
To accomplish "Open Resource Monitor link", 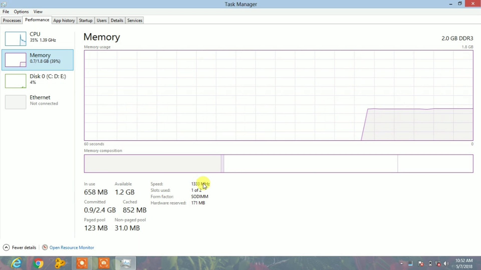I will (72, 247).
